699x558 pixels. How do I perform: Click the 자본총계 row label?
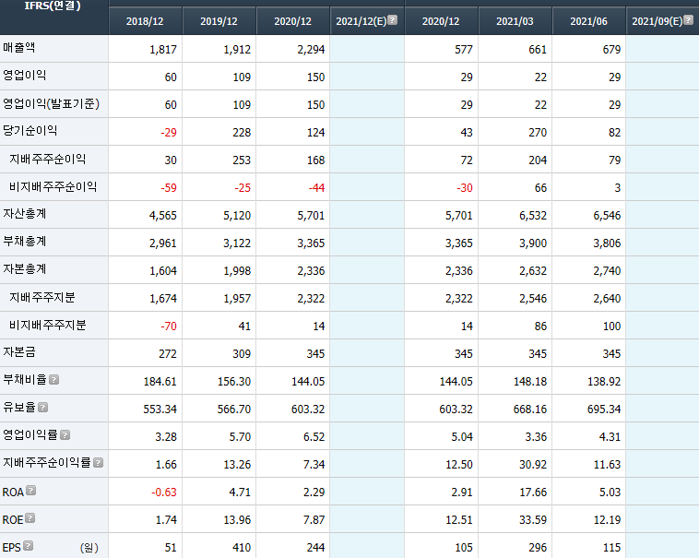coord(25,269)
